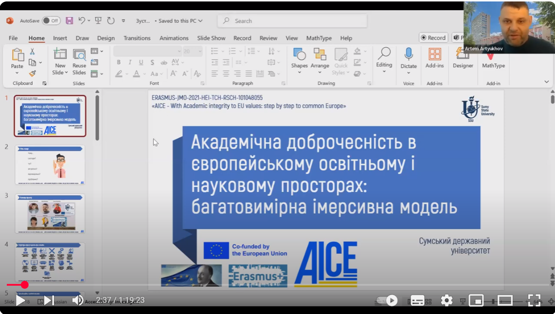
Task: Collapse the ribbon with the chevron
Action: pyautogui.click(x=547, y=82)
